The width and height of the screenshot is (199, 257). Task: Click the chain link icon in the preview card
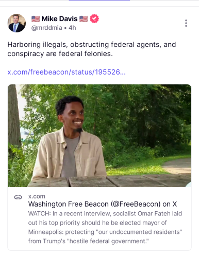coord(18,197)
